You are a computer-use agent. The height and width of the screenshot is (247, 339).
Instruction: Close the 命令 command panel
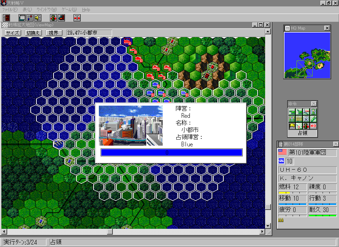pyautogui.click(x=314, y=104)
